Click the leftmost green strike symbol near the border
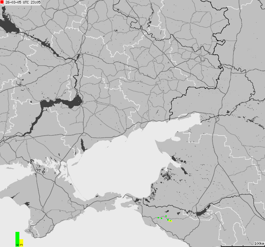265x247 pixels. click(x=158, y=218)
